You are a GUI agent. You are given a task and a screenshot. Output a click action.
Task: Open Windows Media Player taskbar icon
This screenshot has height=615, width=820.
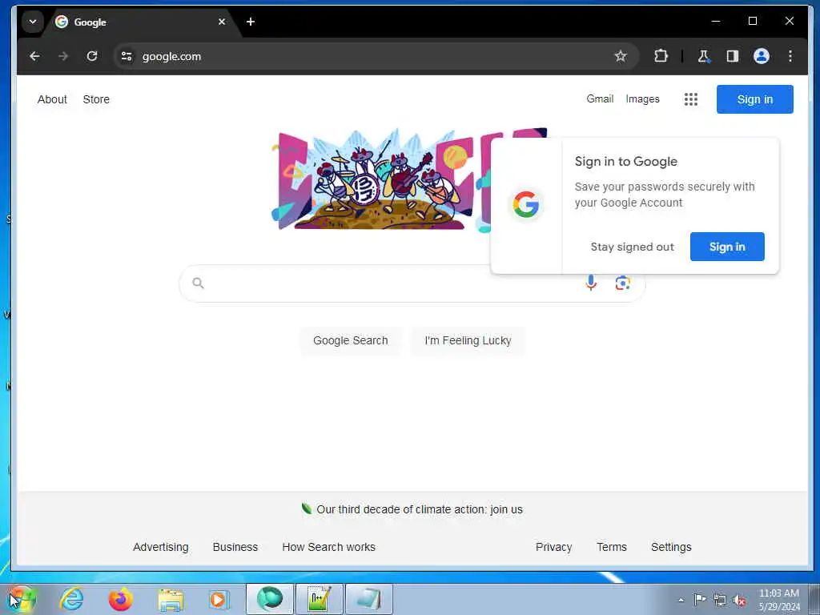coord(219,599)
